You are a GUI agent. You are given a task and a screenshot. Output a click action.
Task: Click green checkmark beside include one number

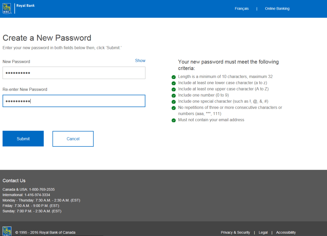pos(174,96)
